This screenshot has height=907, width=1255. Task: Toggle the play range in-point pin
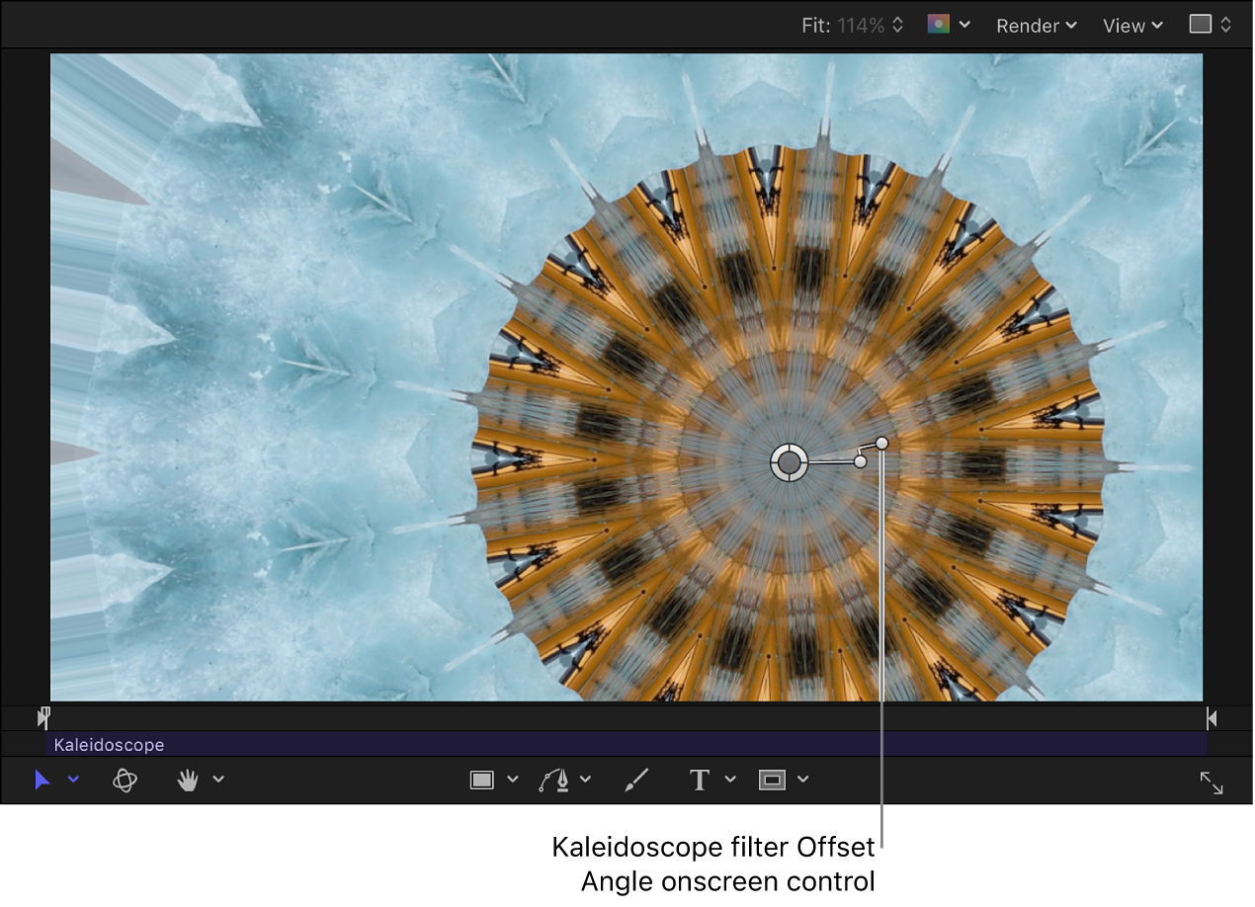point(43,717)
